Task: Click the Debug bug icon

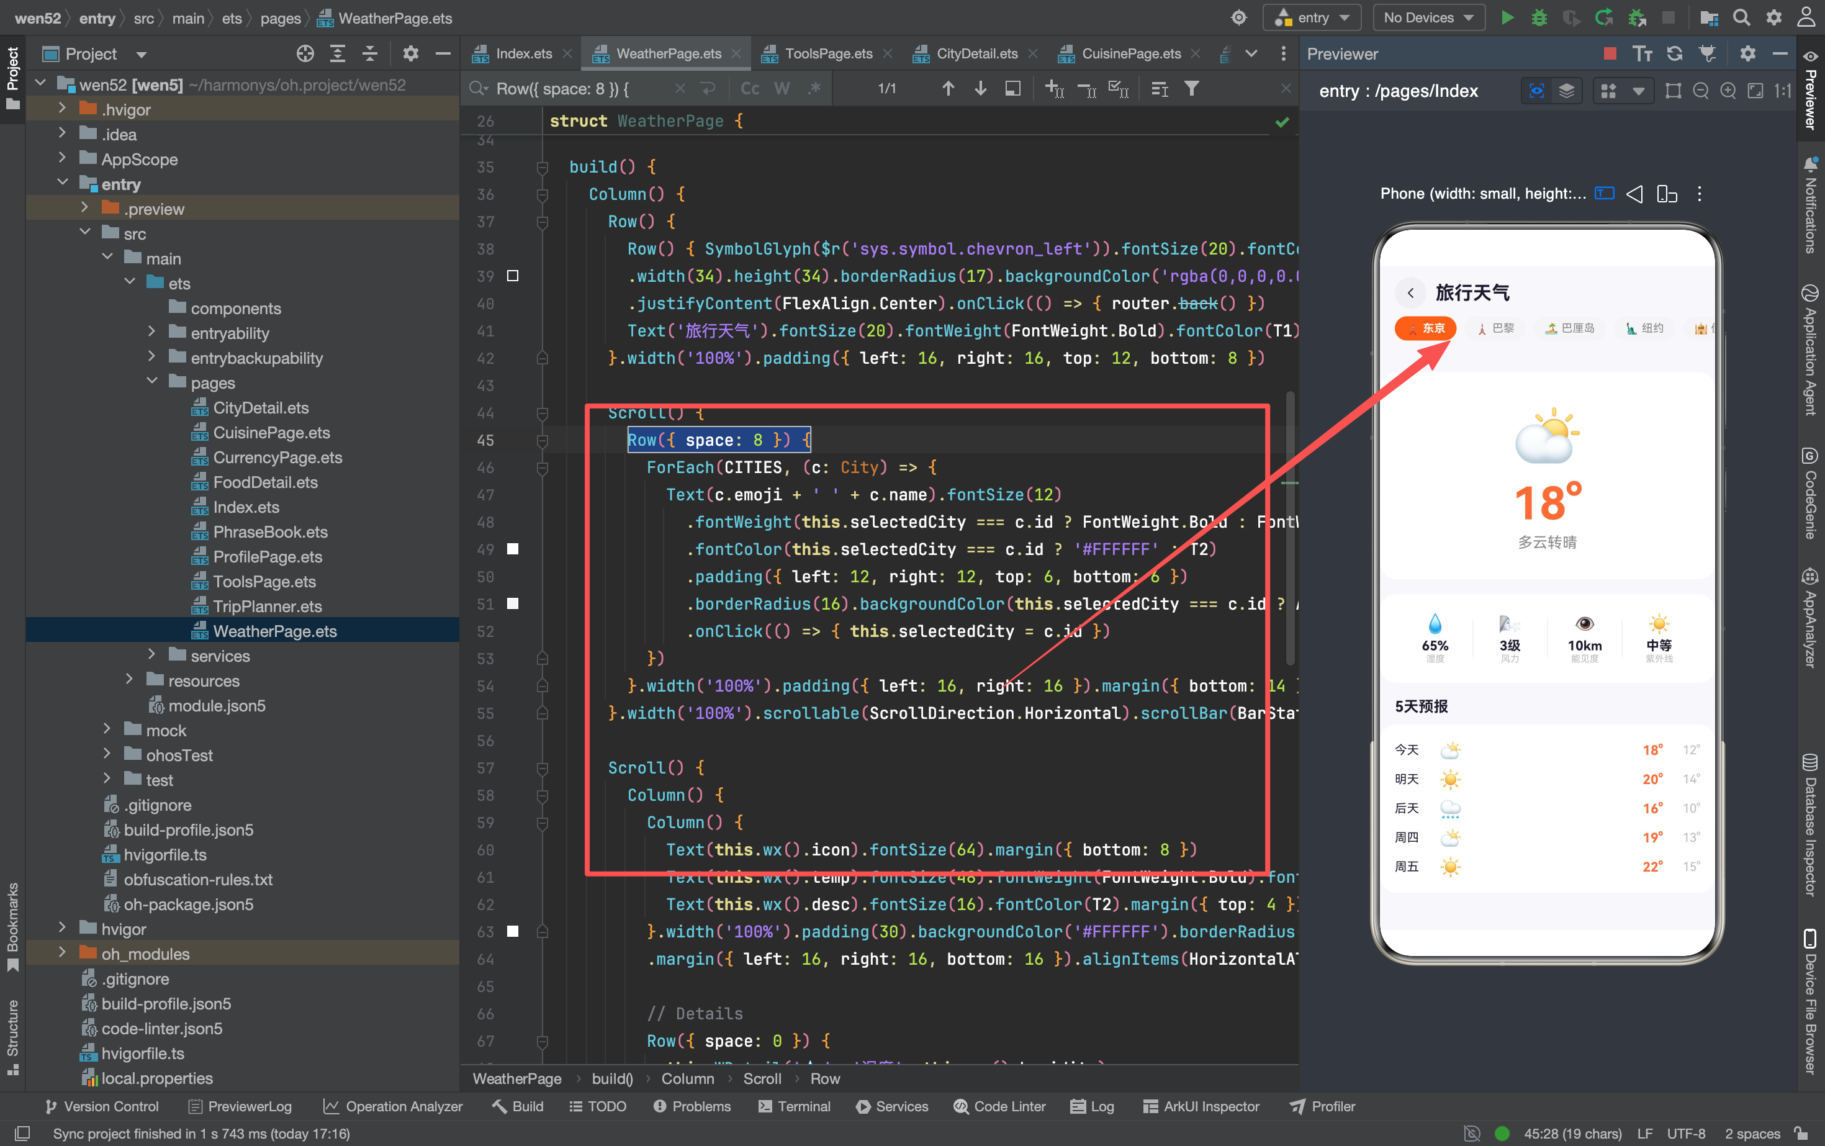Action: 1539,17
